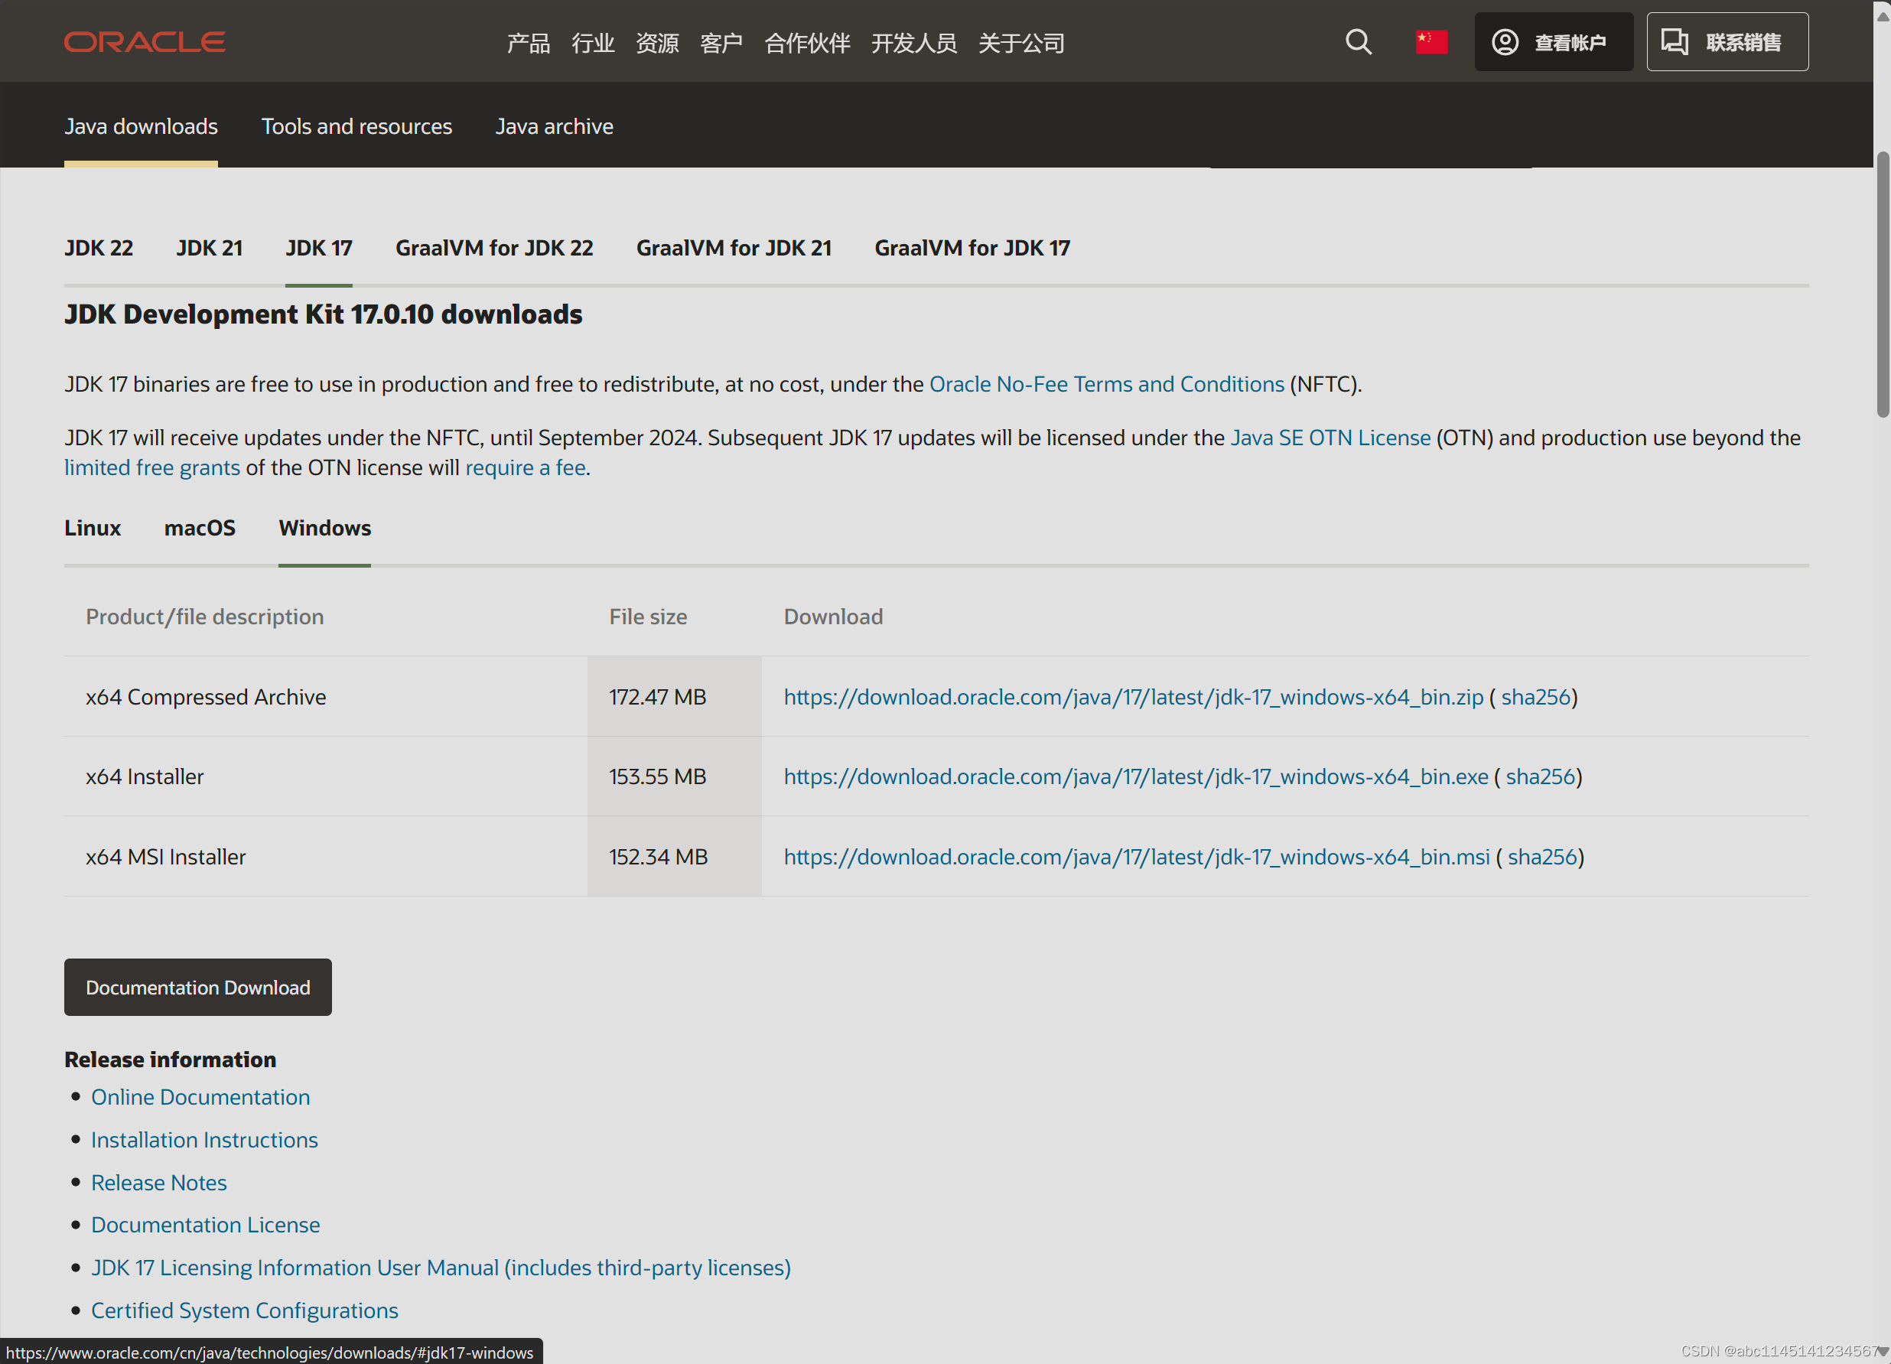Click the Documentation Download button
1891x1364 pixels.
click(x=197, y=987)
